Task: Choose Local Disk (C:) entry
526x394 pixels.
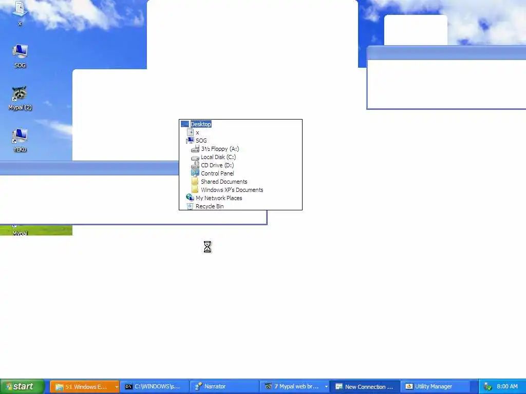Action: pos(218,157)
